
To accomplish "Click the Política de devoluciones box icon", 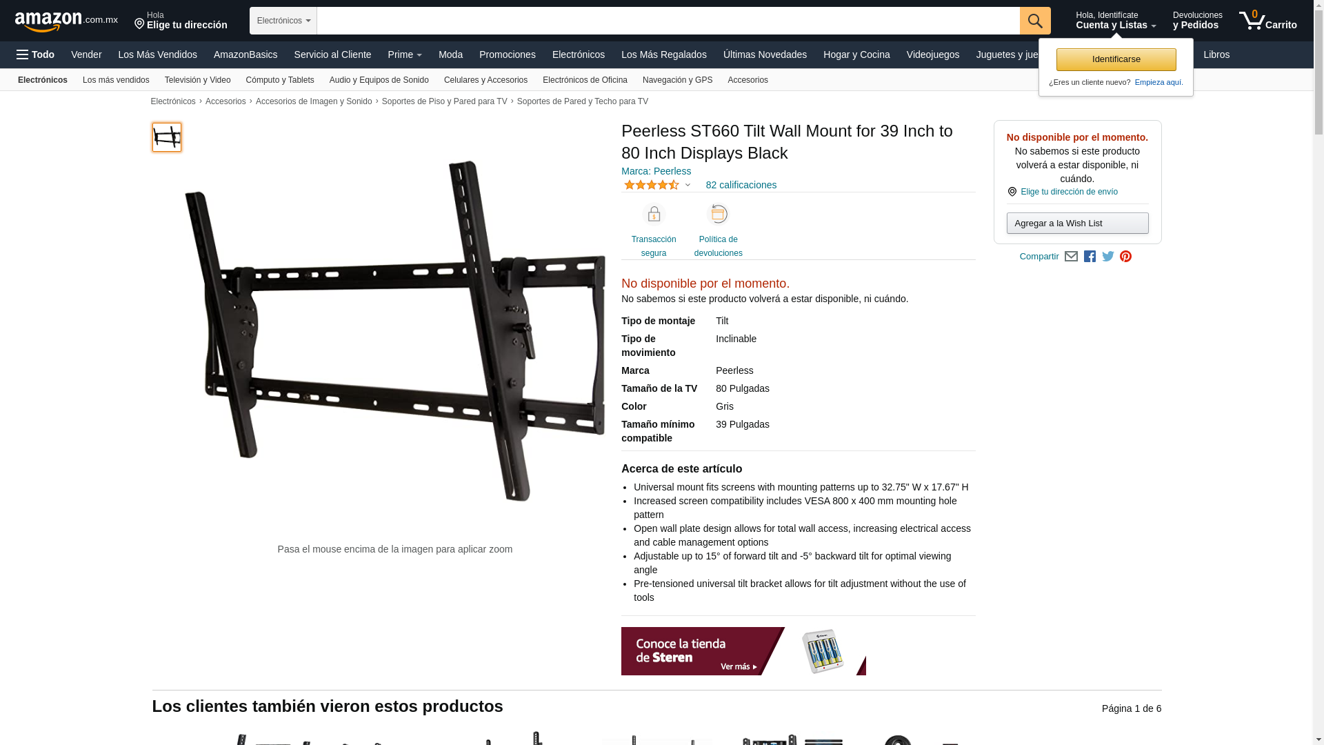I will pos(719,214).
